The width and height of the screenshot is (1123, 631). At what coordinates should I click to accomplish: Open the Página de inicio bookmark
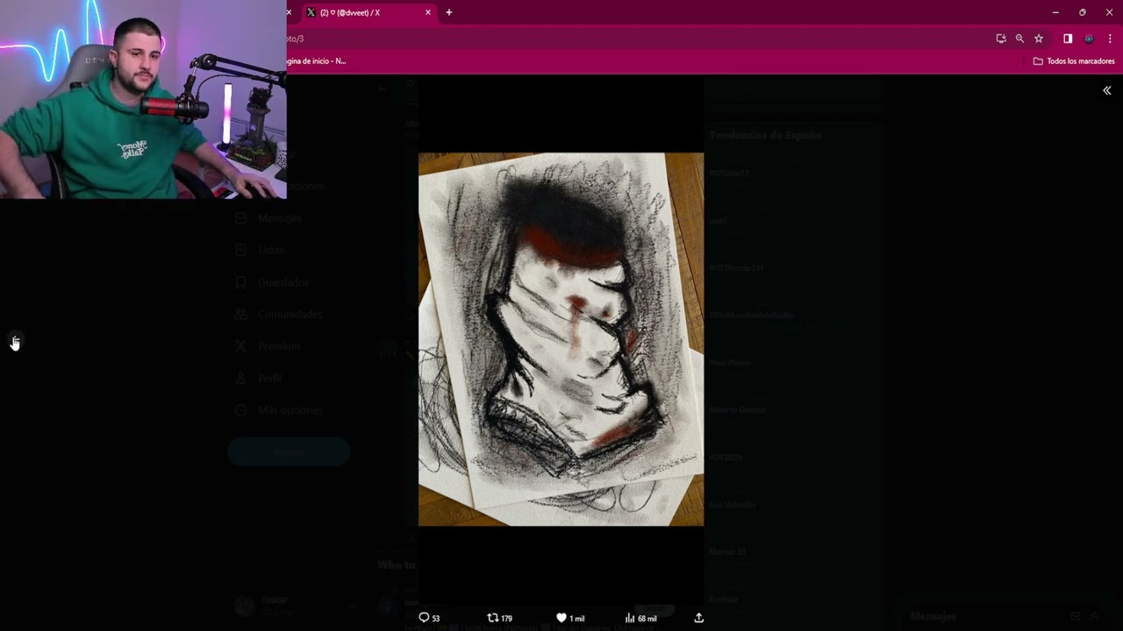[x=317, y=61]
